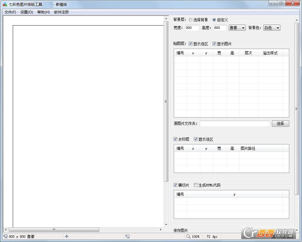Enable 生成HTML代码 checkbox

pos(196,185)
